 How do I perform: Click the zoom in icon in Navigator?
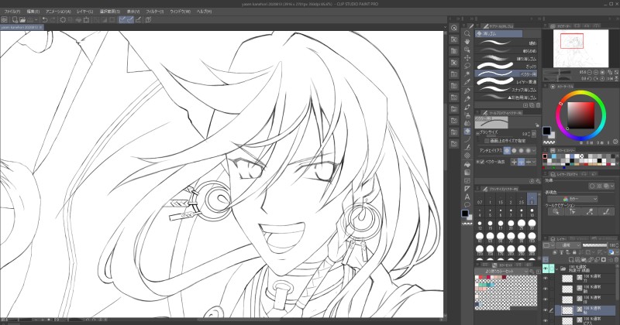tap(596, 72)
